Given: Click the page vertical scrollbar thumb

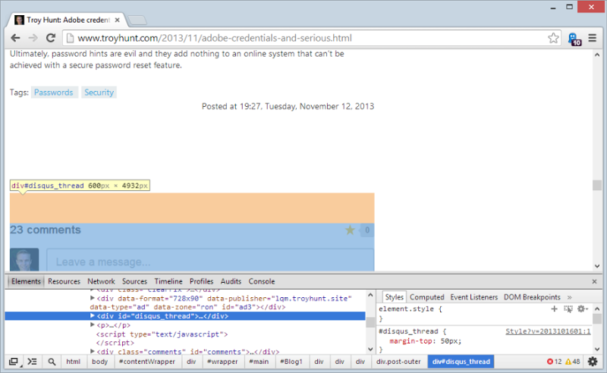Looking at the screenshot, I should [596, 185].
